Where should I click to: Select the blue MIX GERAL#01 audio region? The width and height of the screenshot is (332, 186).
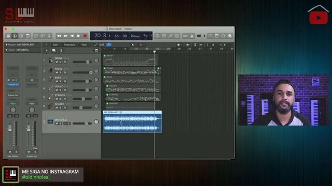[x=132, y=122]
